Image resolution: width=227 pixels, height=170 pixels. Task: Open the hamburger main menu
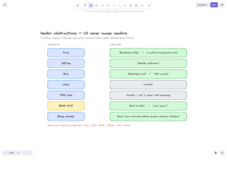(5, 5)
